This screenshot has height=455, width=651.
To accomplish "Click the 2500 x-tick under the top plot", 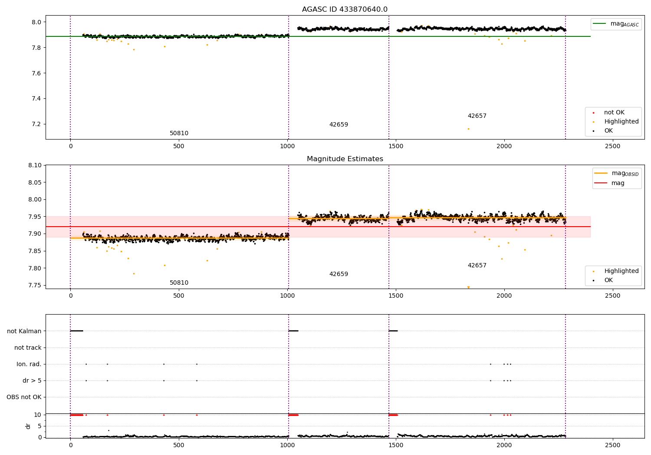I will coord(613,146).
